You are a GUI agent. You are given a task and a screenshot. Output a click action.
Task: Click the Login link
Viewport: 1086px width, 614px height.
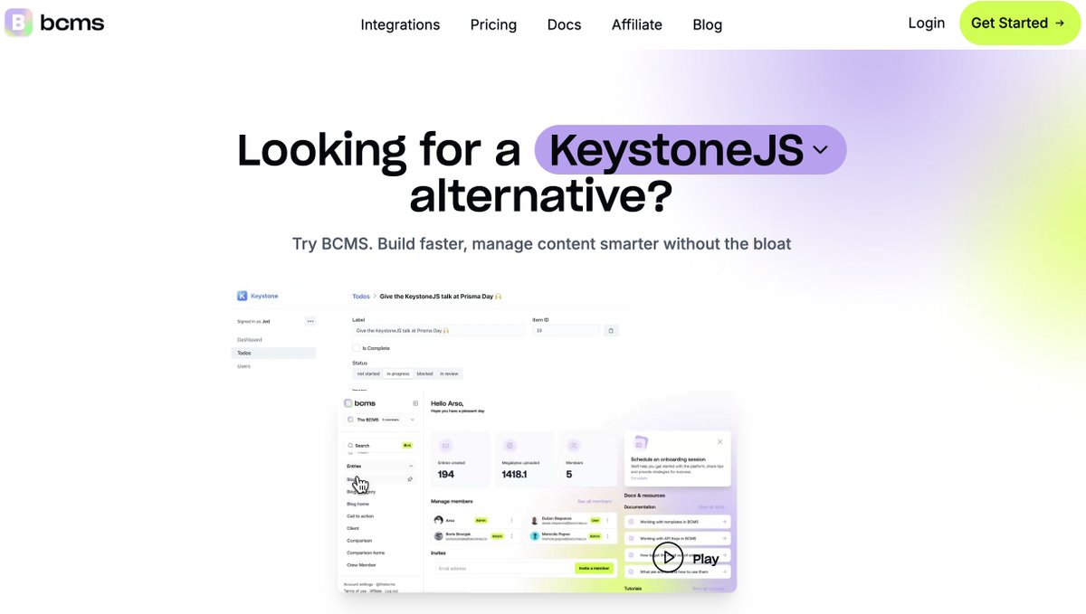pos(926,23)
